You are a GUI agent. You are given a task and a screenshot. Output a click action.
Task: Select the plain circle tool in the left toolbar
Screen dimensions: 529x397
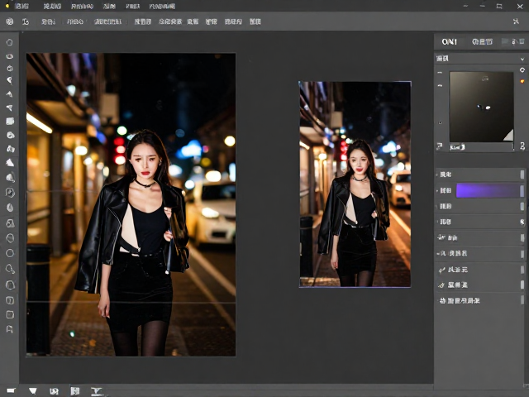(x=10, y=253)
